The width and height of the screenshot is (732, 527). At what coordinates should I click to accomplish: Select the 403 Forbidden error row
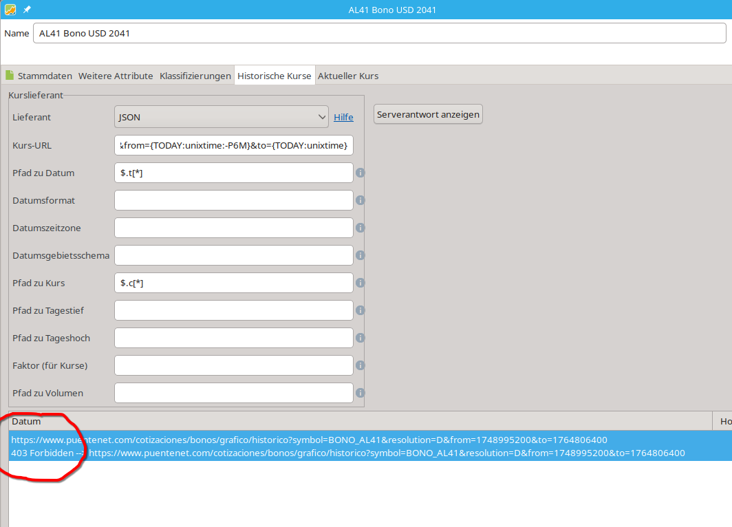(x=347, y=453)
